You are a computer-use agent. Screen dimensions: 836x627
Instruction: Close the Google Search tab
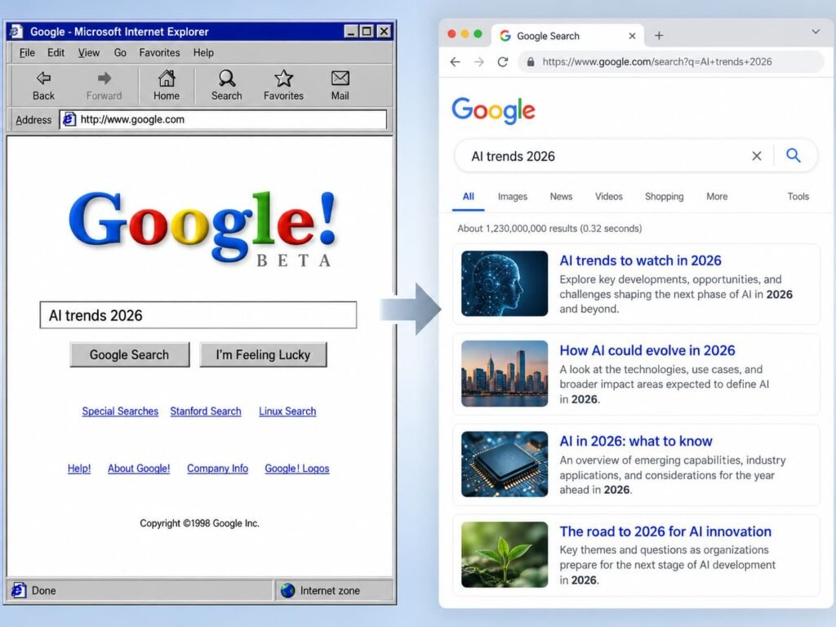coord(632,36)
